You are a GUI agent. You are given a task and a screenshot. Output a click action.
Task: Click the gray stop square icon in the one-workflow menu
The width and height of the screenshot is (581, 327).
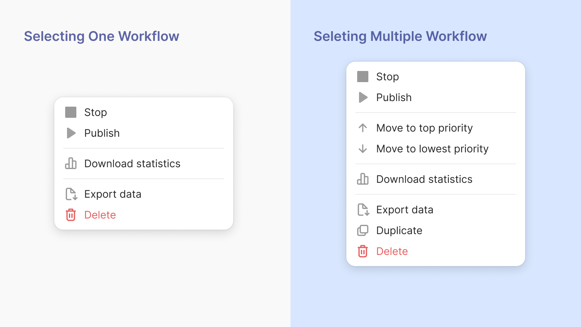click(x=71, y=112)
